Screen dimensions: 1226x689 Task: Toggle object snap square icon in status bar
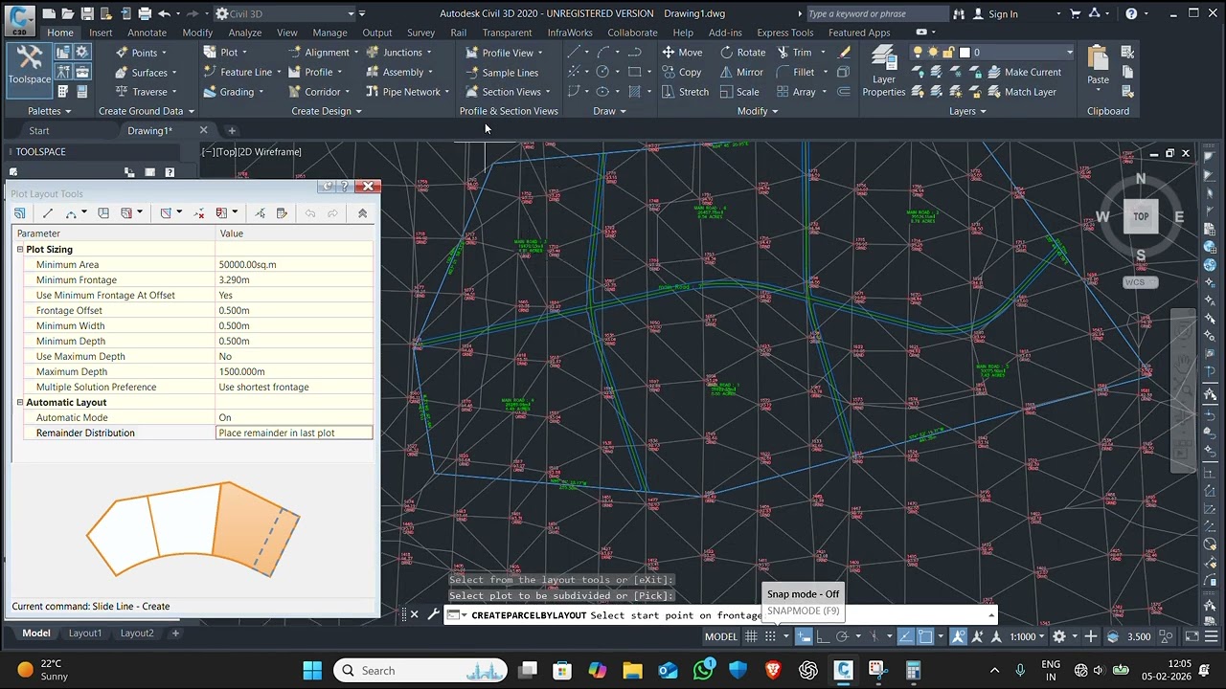pyautogui.click(x=925, y=636)
